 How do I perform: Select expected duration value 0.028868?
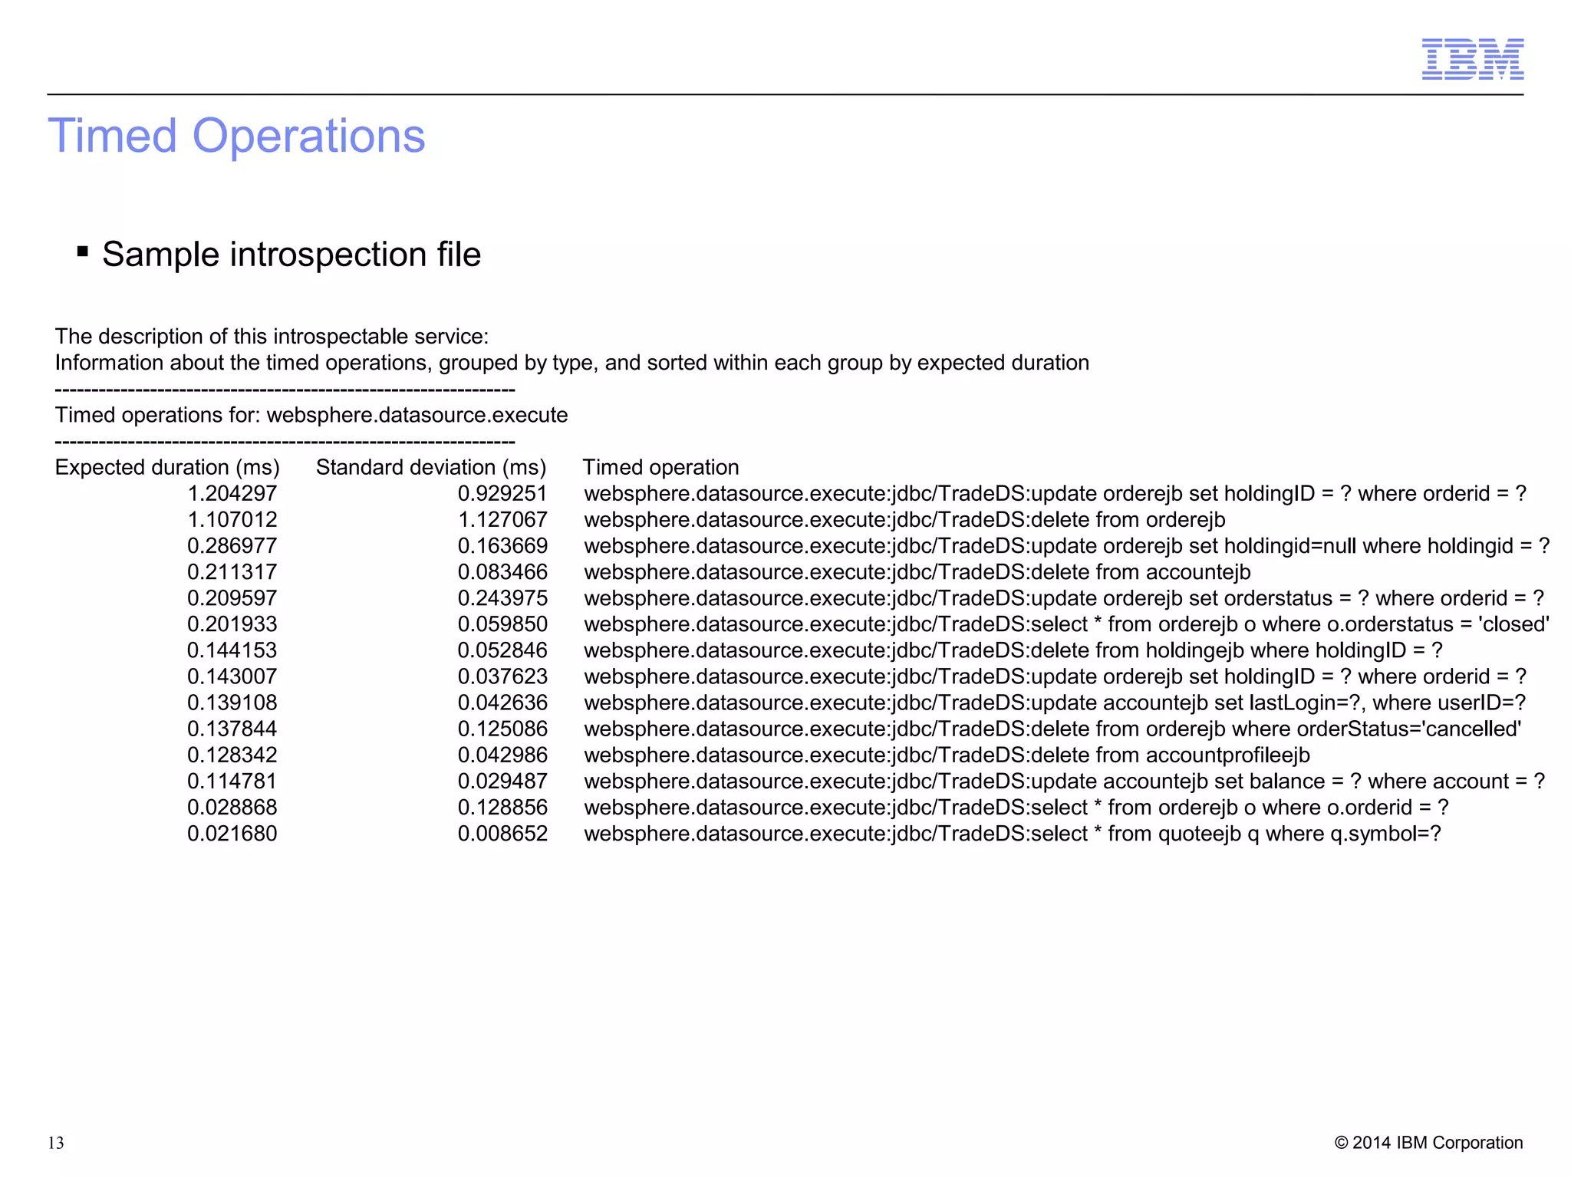coord(232,807)
